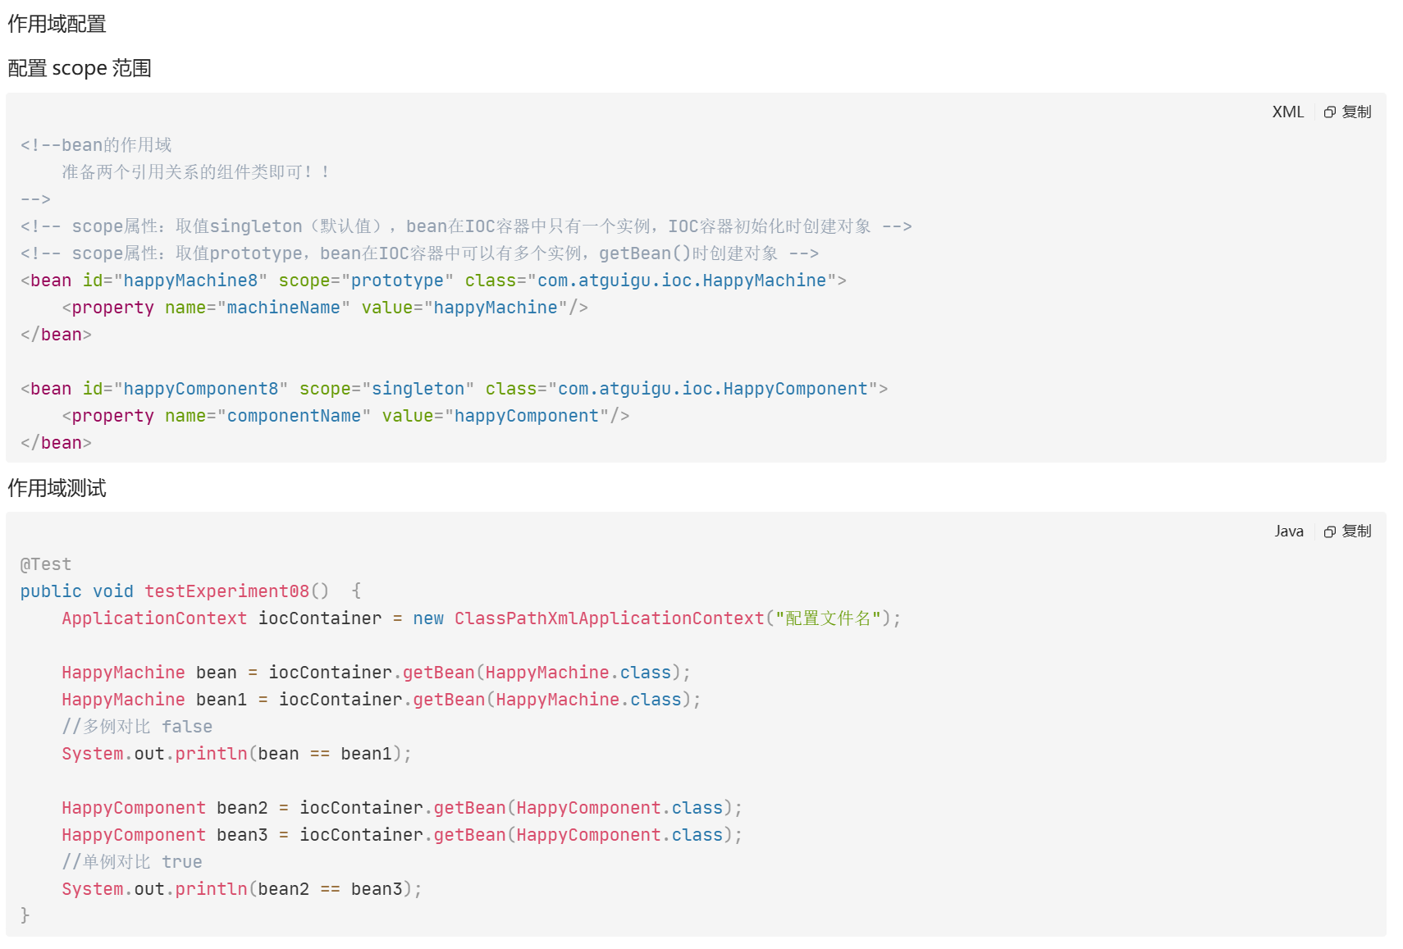Screen dimensions: 1403x949
Task: Click the 复制 text in XML block
Action: coord(1356,112)
